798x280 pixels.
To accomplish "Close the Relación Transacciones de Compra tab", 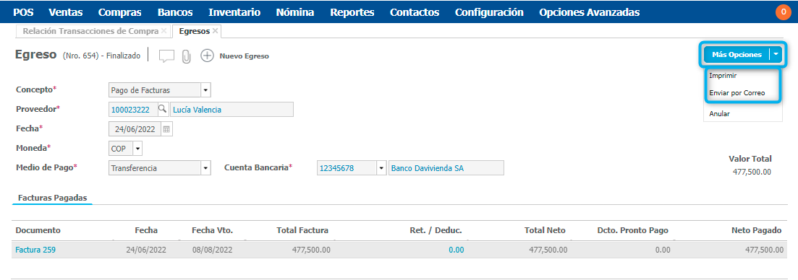I will click(164, 31).
